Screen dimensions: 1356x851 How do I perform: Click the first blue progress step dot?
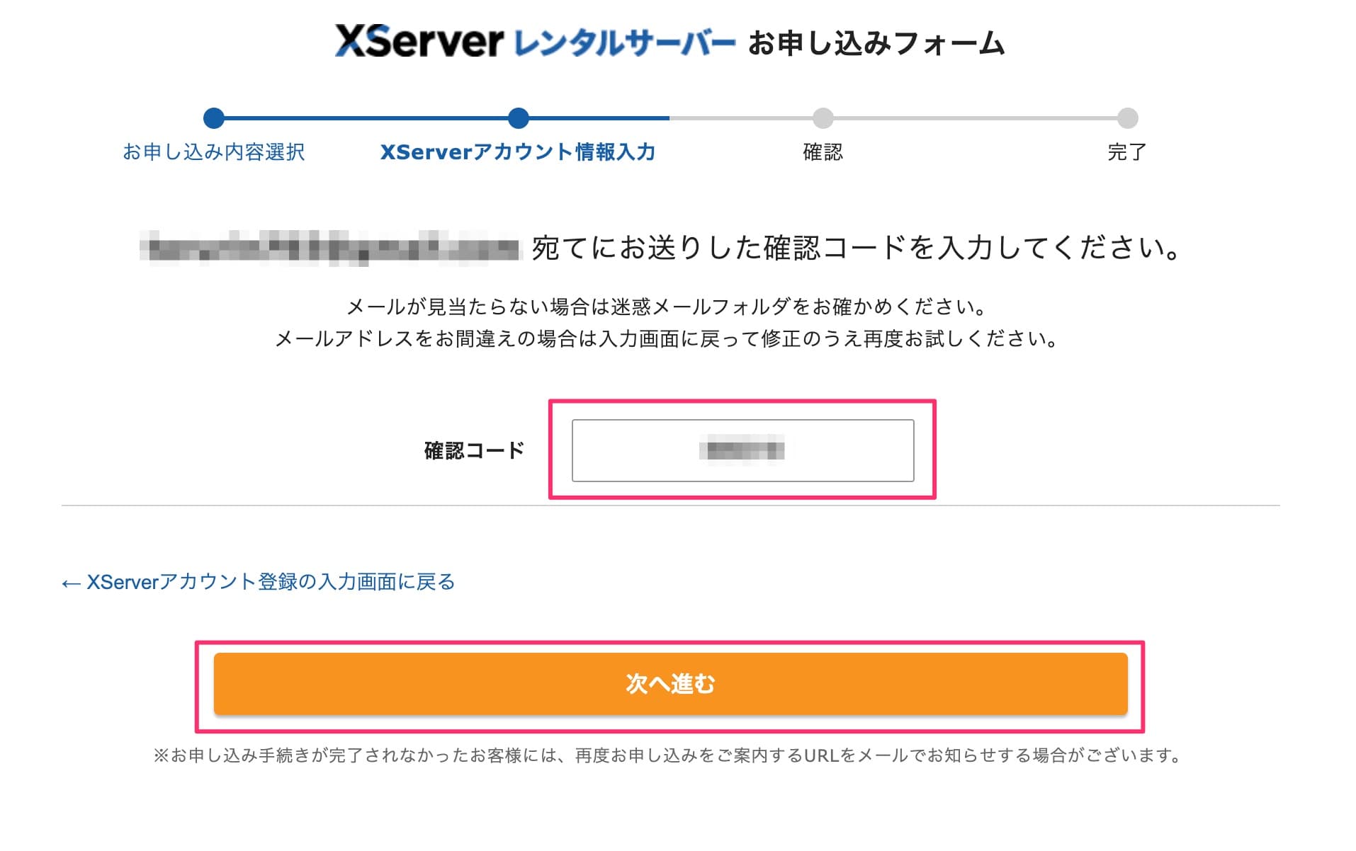tap(214, 118)
